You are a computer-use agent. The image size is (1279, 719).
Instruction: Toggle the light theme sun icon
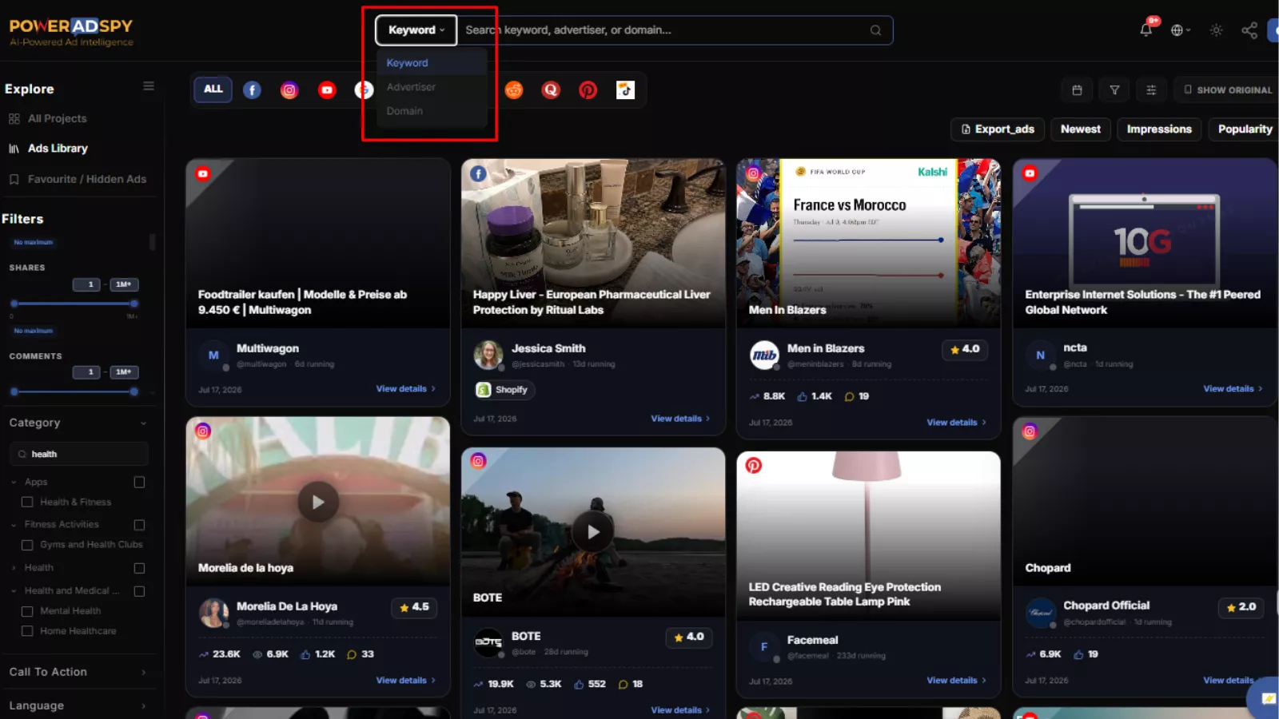click(1216, 30)
